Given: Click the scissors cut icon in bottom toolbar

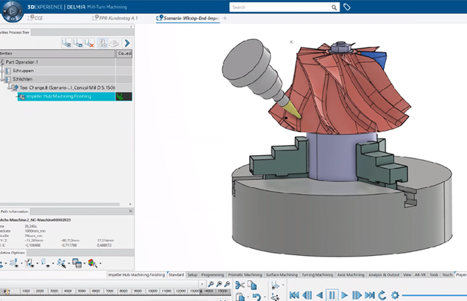Looking at the screenshot, I should 240,285.
